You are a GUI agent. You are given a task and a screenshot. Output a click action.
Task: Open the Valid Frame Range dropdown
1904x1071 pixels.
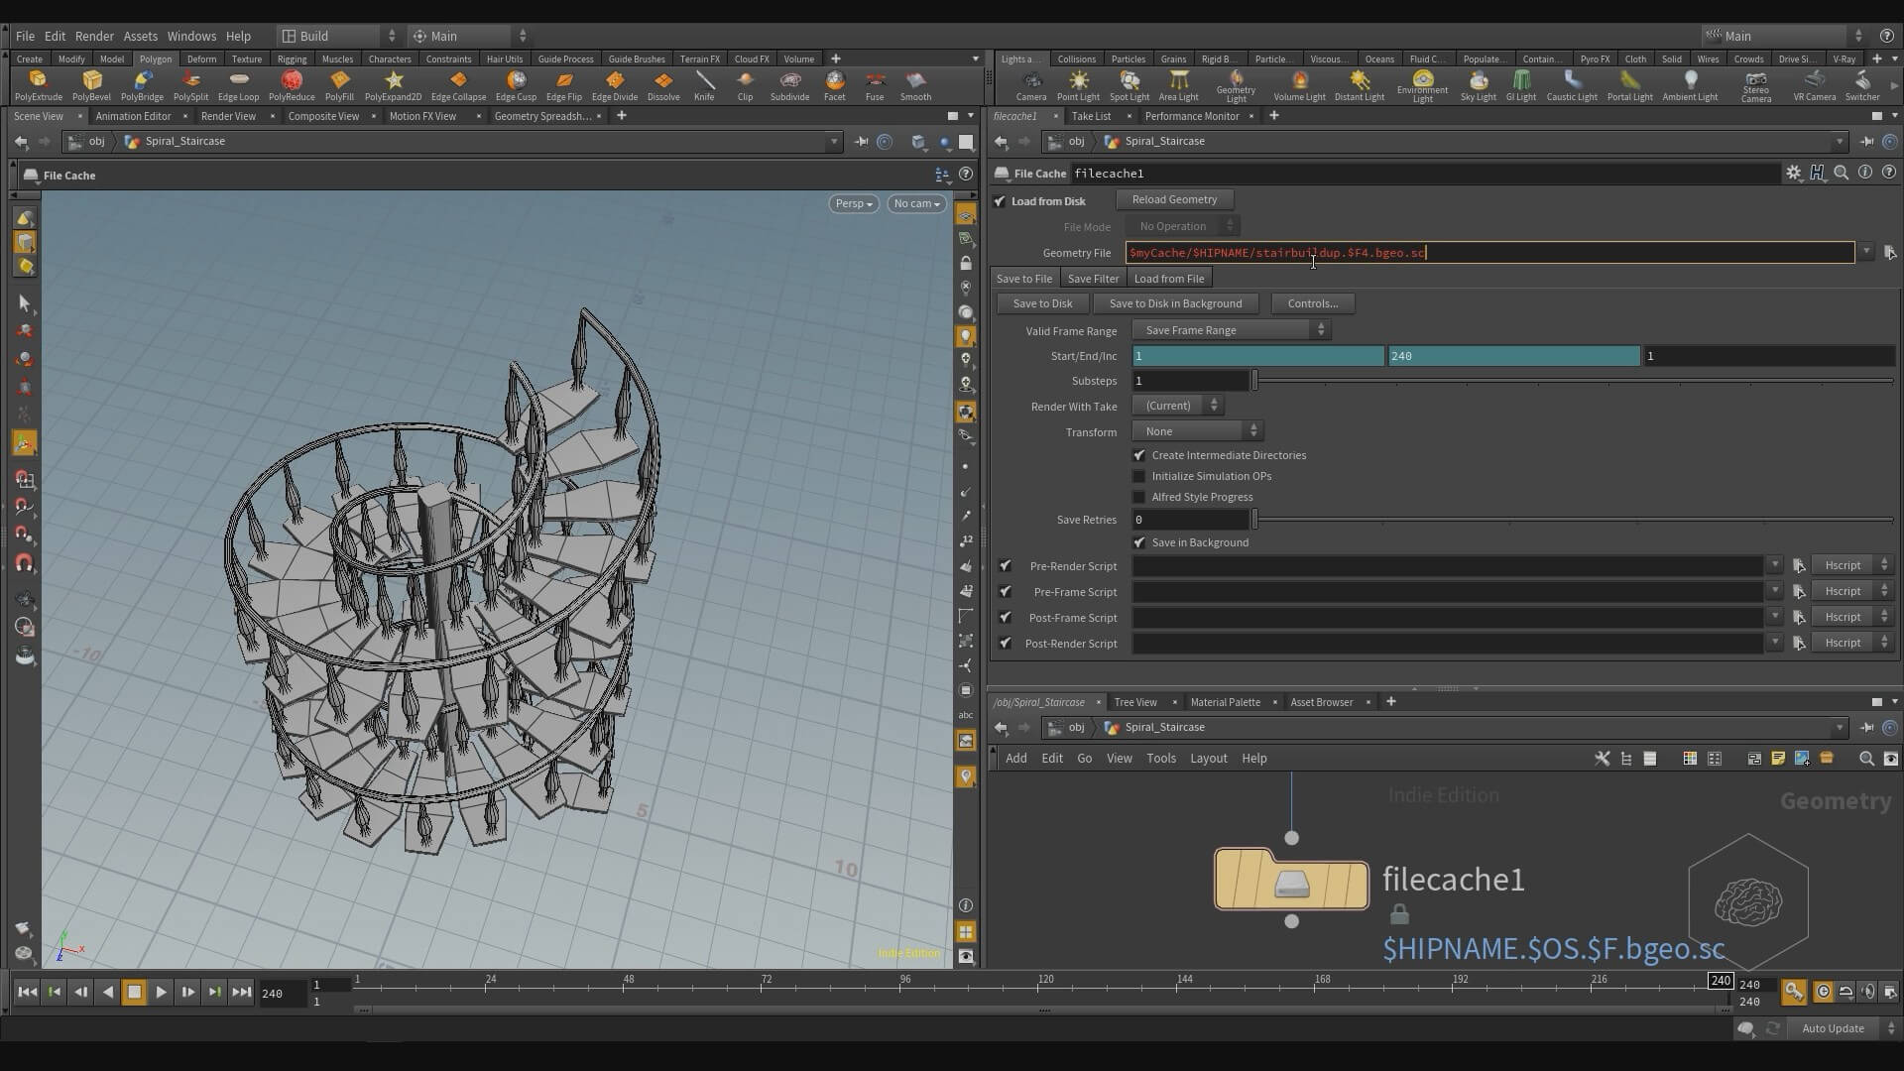pos(1231,330)
